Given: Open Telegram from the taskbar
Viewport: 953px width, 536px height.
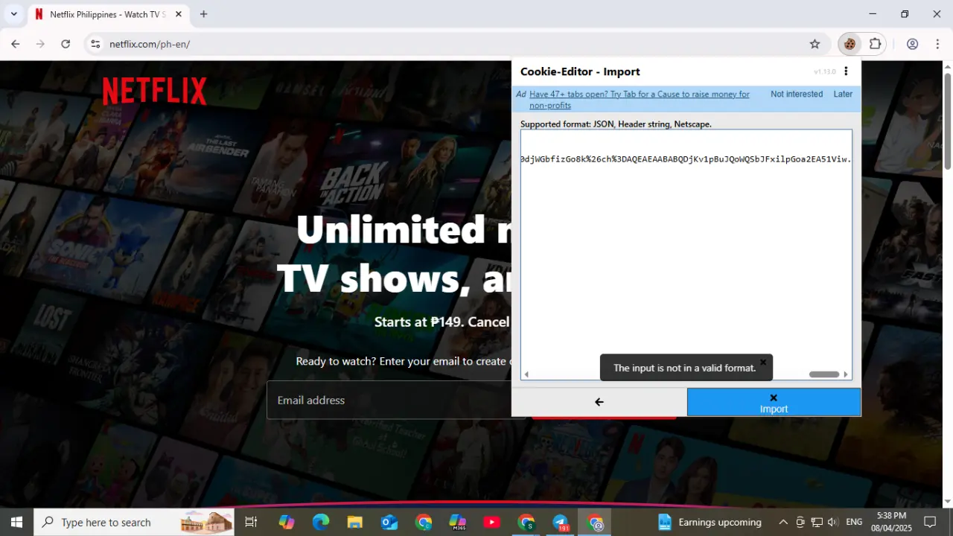Looking at the screenshot, I should [x=561, y=522].
